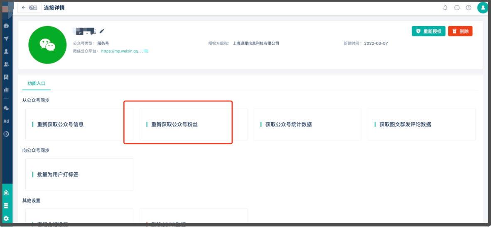Open the single user icon in sidebar
The image size is (491, 227).
click(x=6, y=51)
